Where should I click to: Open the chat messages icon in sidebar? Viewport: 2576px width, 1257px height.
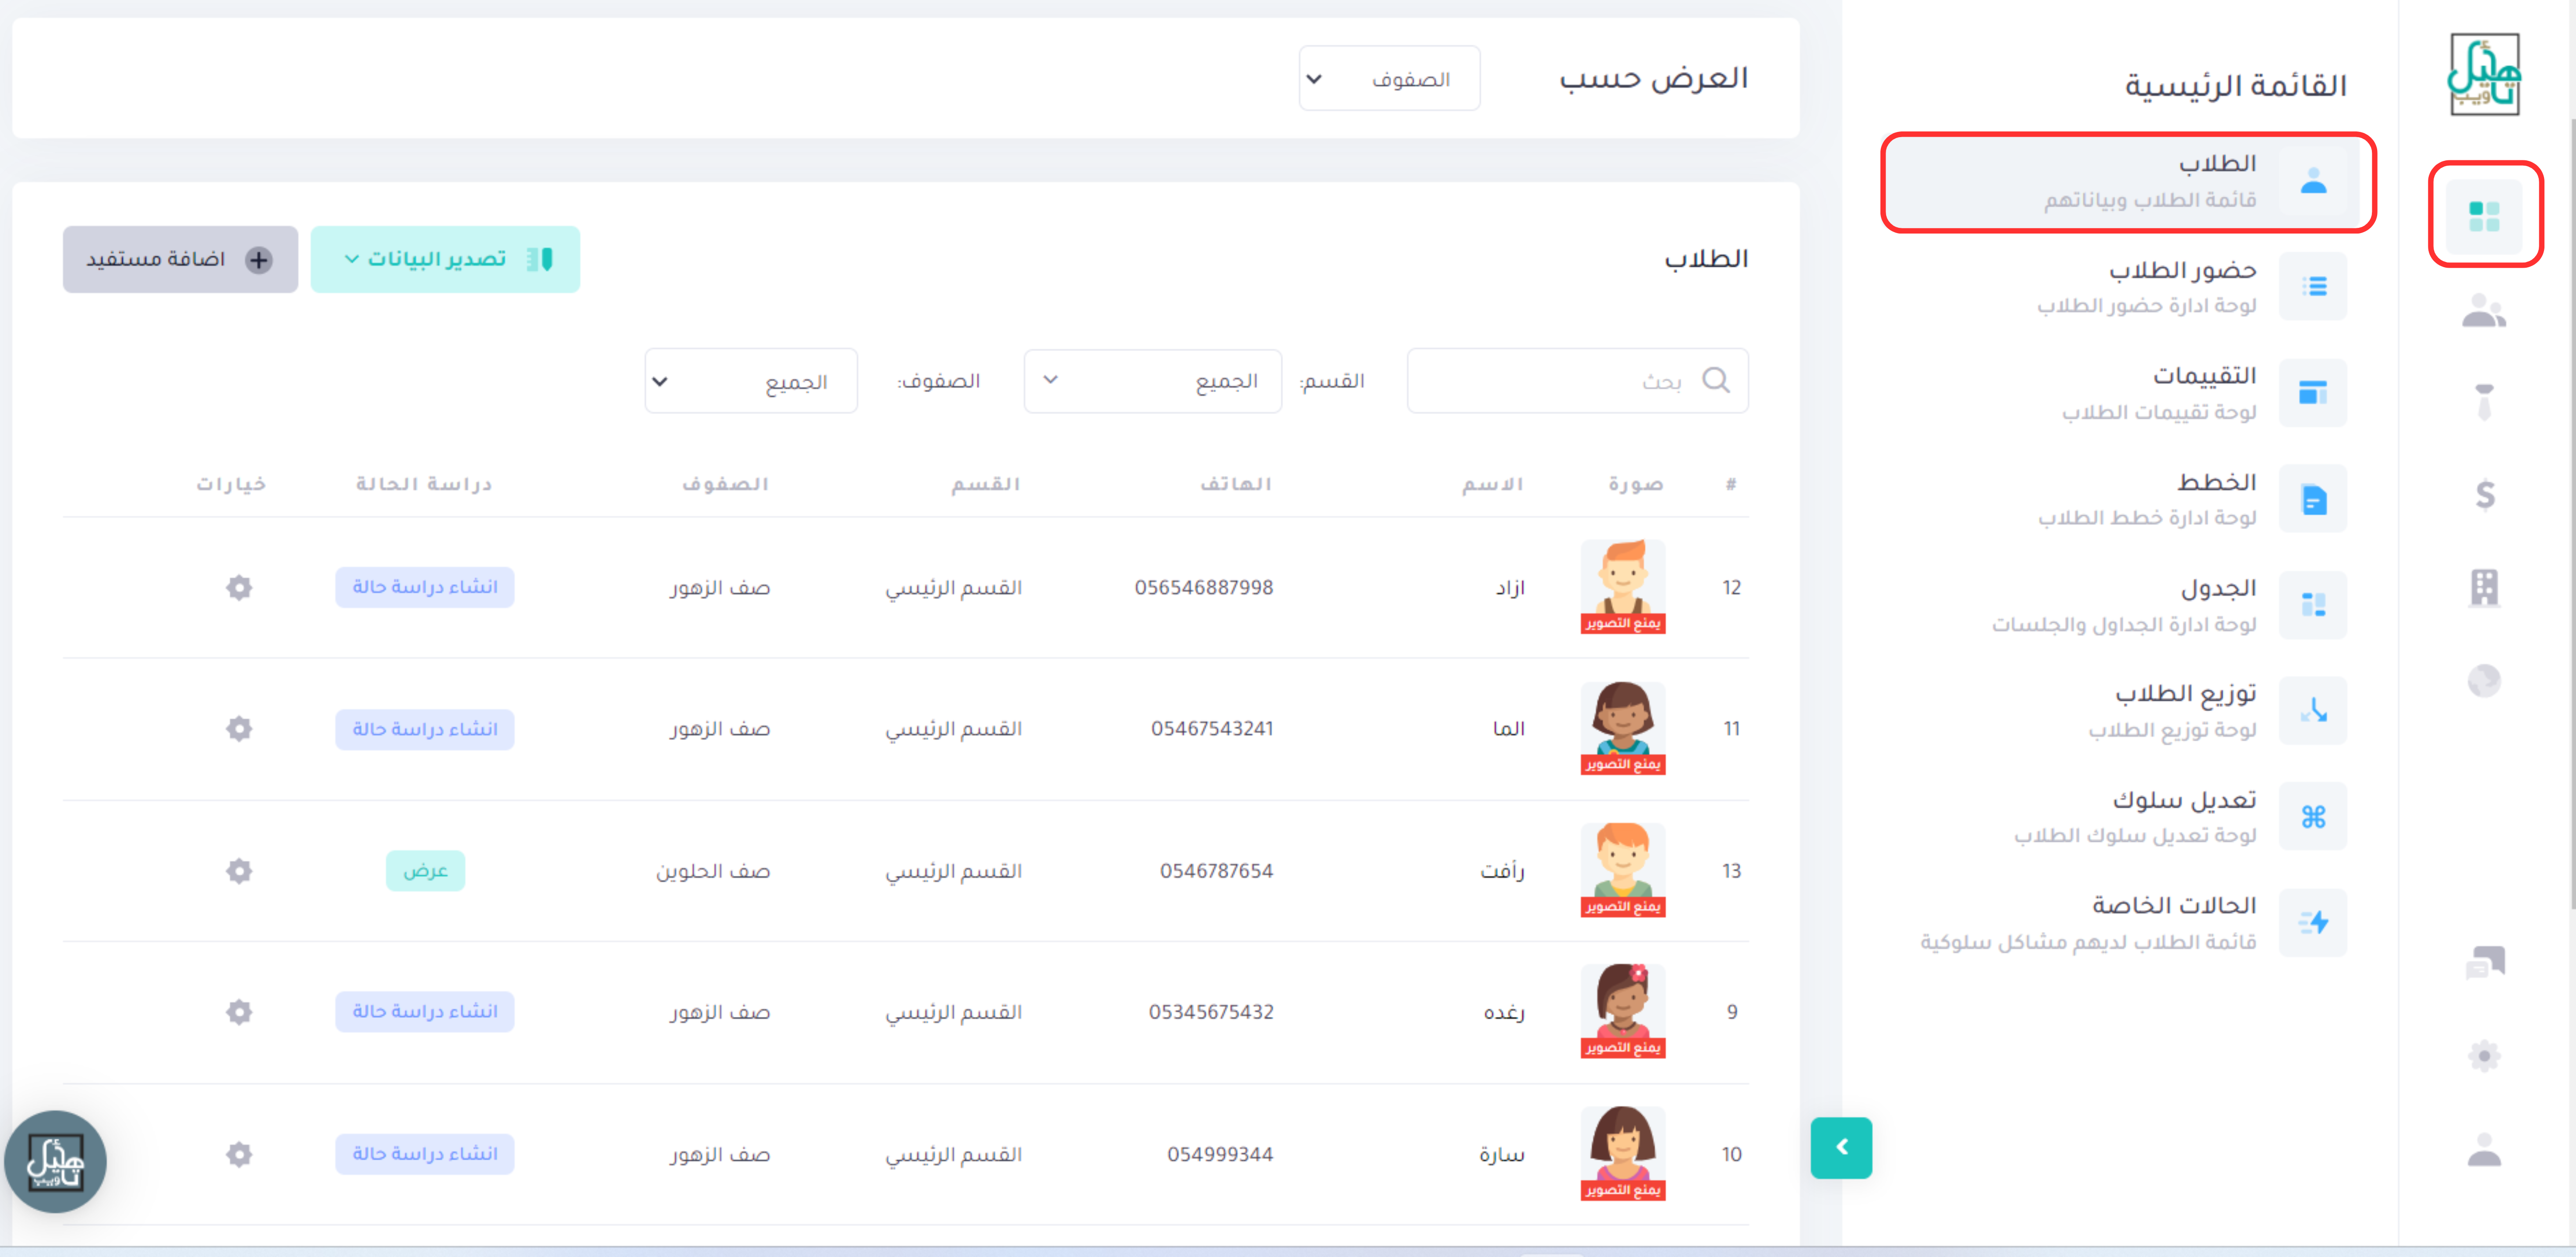pos(2484,962)
